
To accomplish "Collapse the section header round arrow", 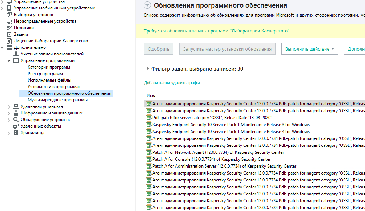I will pyautogui.click(x=147, y=5).
